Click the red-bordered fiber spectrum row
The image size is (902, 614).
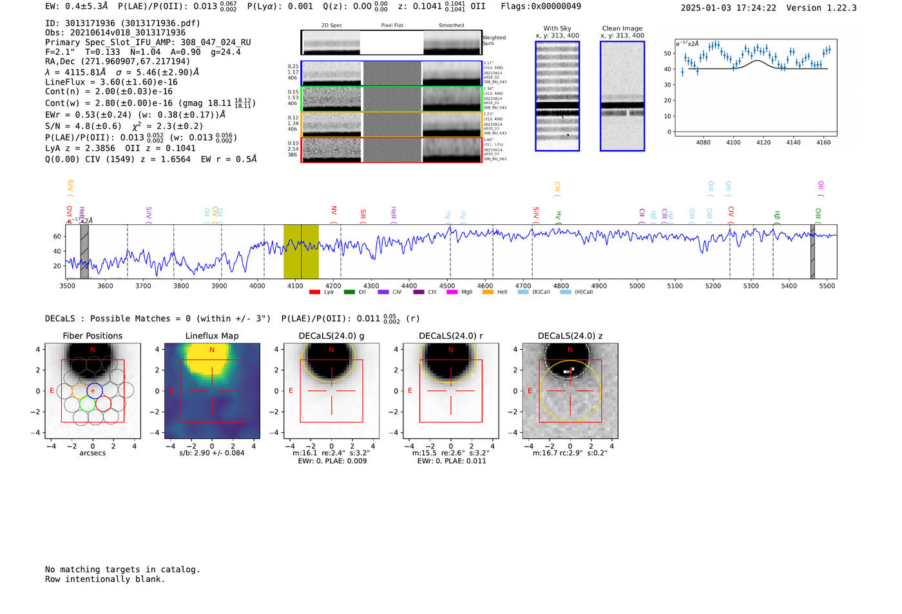click(x=391, y=149)
